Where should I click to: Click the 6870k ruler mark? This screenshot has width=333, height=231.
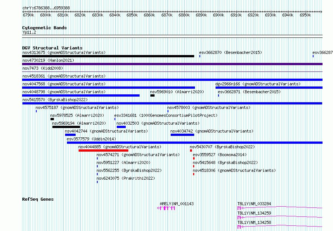click(x=167, y=15)
